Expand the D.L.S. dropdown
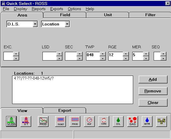The image size is (171, 139). pos(35,24)
